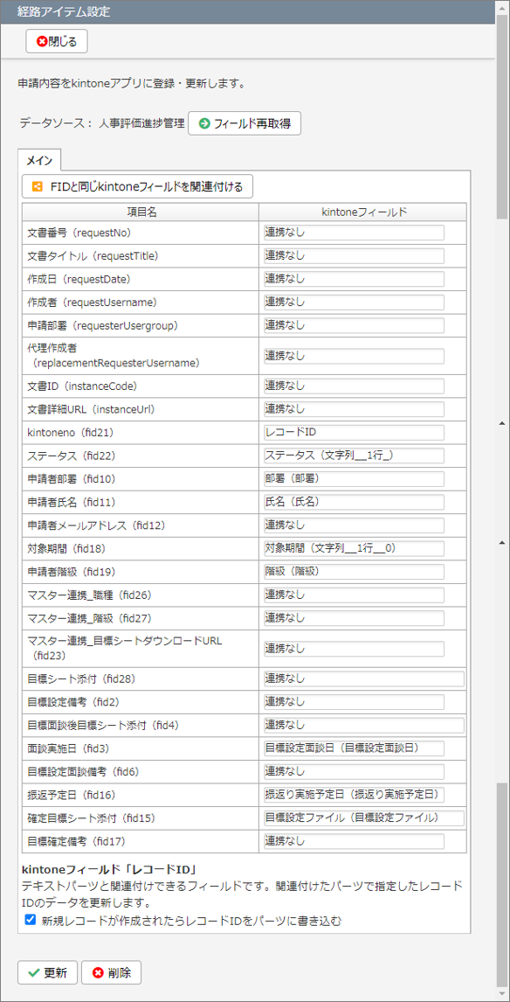The width and height of the screenshot is (510, 1002).
Task: Open kintone field dropdown for ステータス (fid22)
Action: [x=354, y=456]
